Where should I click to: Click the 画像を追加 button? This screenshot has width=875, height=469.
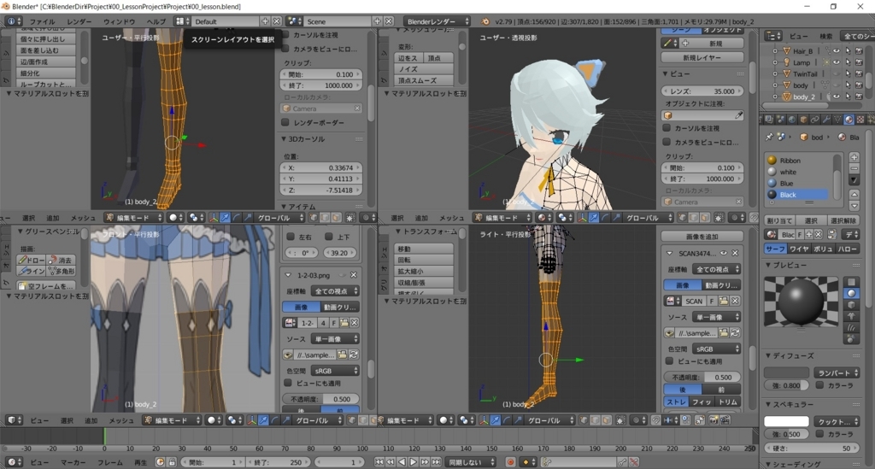[x=702, y=237]
